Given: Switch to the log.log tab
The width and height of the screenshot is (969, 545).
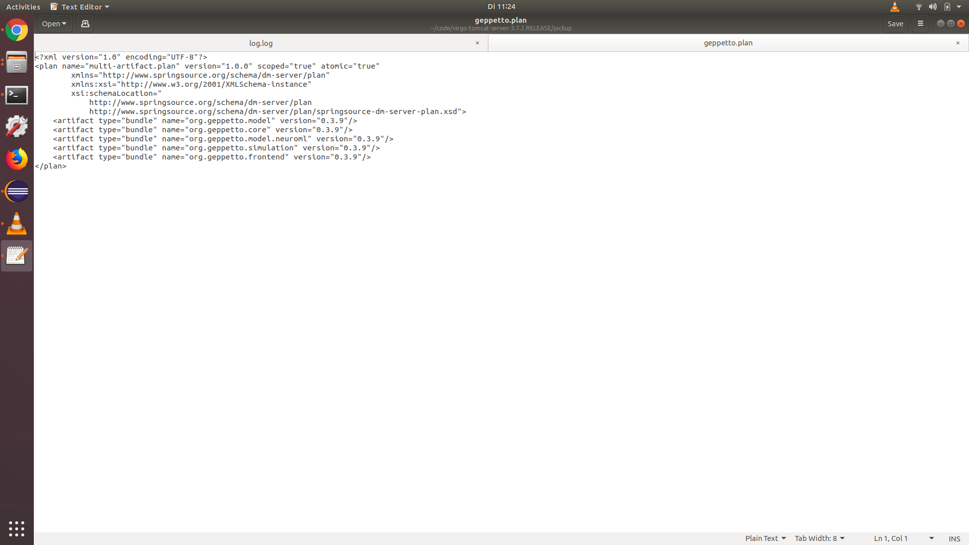Looking at the screenshot, I should point(261,42).
